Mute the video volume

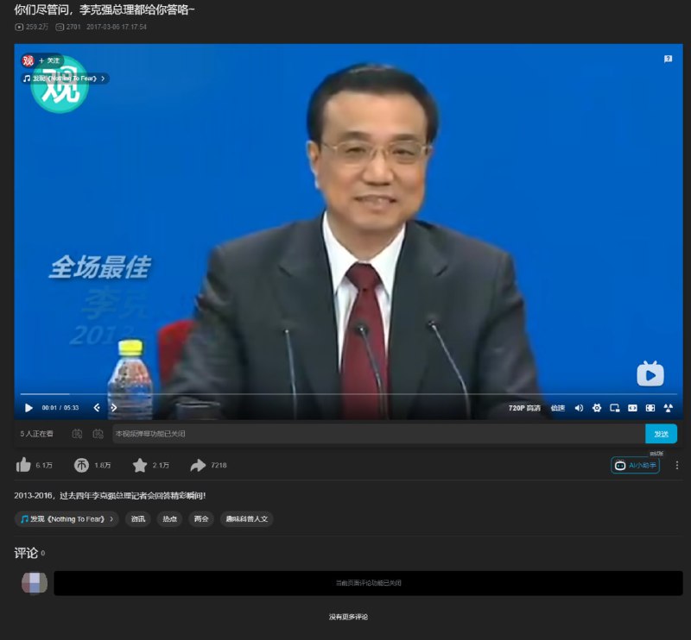tap(580, 406)
